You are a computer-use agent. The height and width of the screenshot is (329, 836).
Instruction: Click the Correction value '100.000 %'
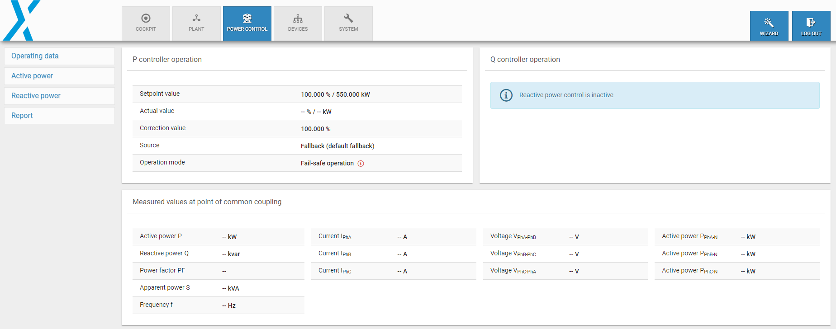pyautogui.click(x=316, y=129)
